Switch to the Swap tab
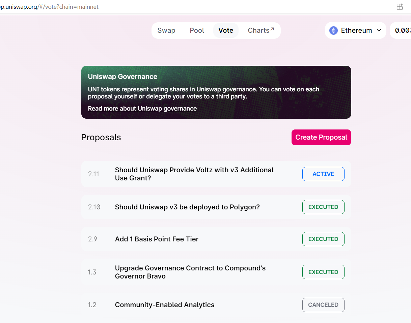This screenshot has width=411, height=323. click(x=166, y=30)
